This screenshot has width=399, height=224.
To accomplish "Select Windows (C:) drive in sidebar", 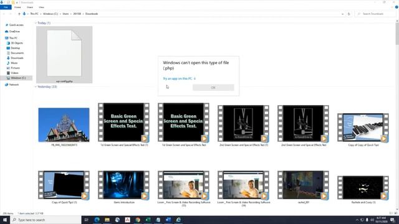I will [x=16, y=78].
